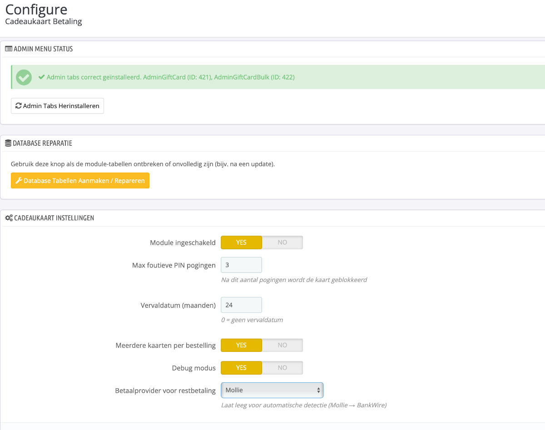545x430 pixels.
Task: Click the Vervaldatum (maanden) input field
Action: [x=241, y=305]
